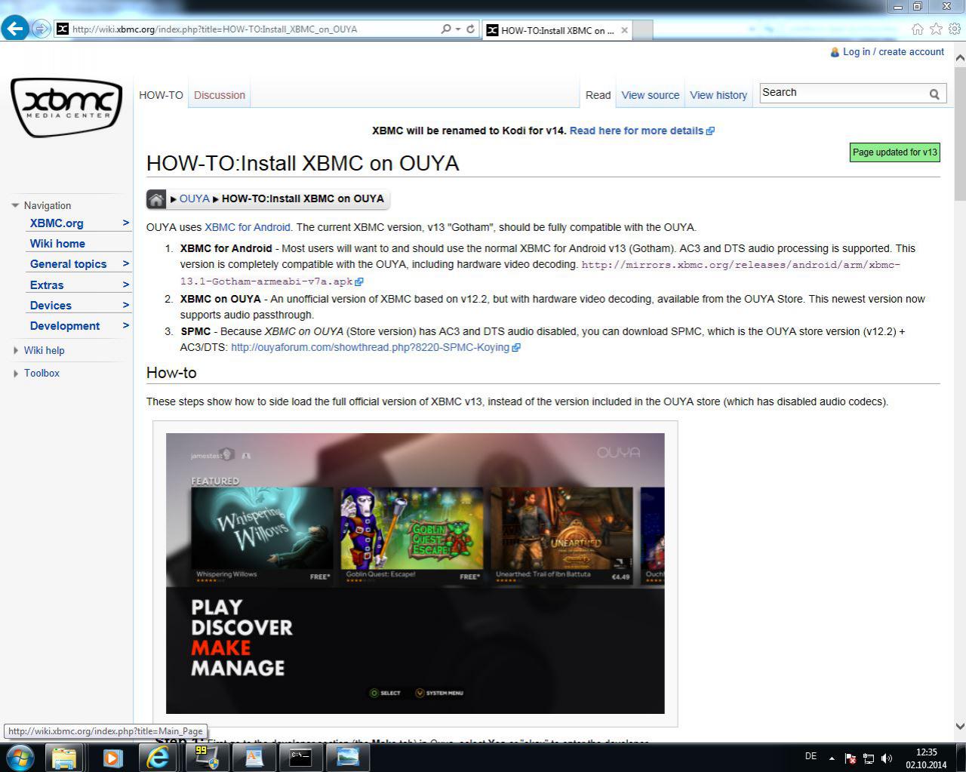Expand the Development submenu arrow
Screen dimensions: 966x772
(x=126, y=325)
